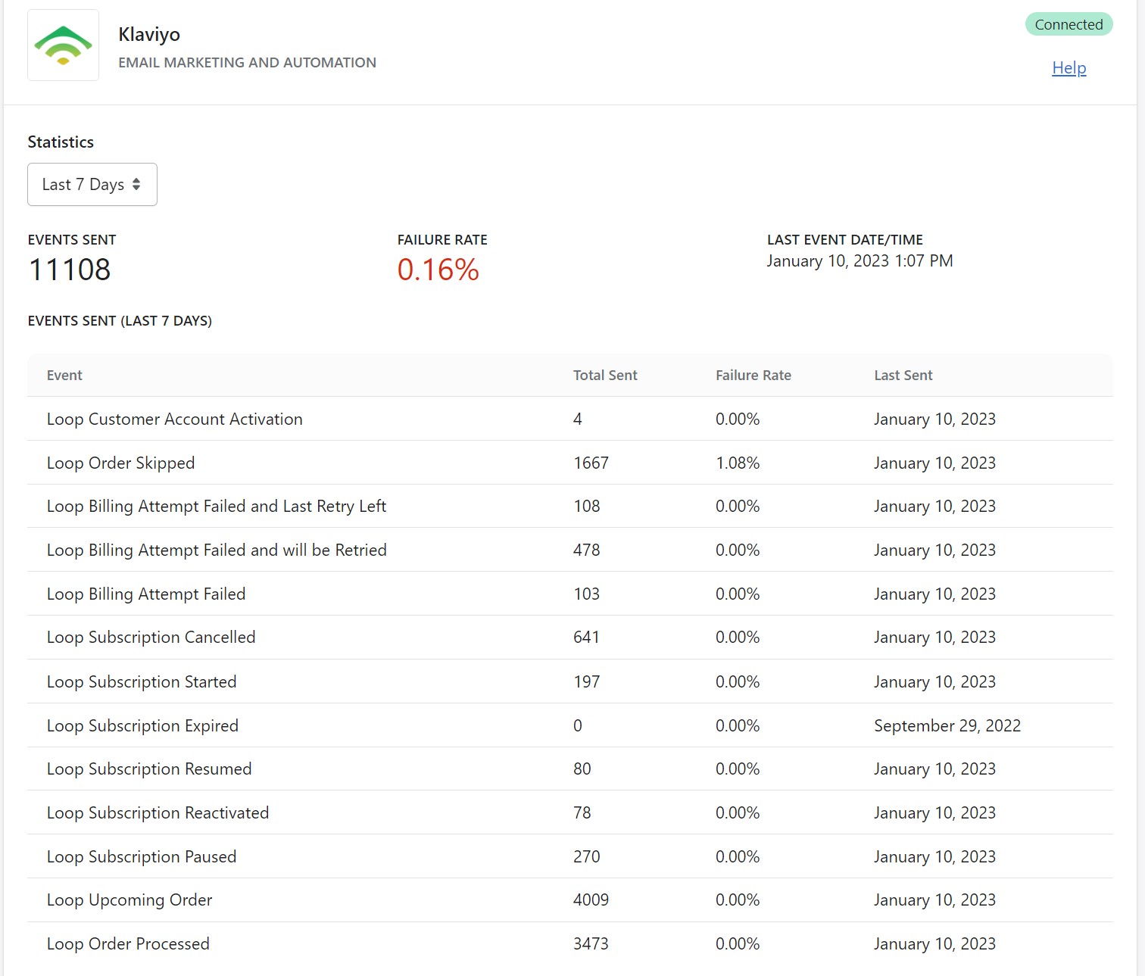Click the Event column header
Viewport: 1145px width, 976px height.
(64, 376)
